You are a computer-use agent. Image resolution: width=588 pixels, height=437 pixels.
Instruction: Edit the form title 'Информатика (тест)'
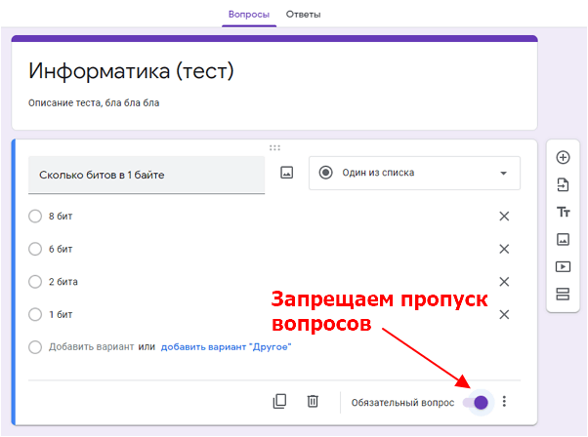click(x=131, y=71)
